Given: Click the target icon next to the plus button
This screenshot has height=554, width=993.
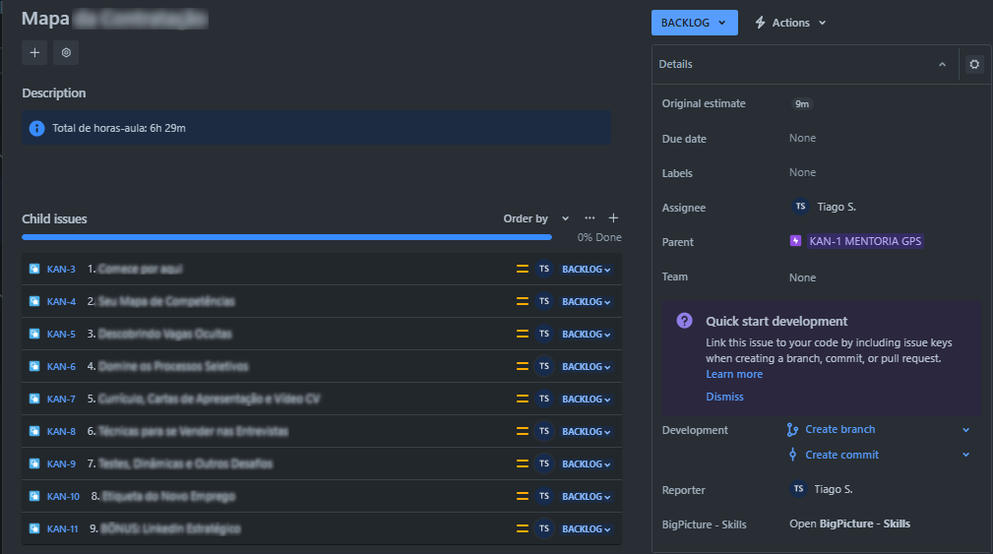Looking at the screenshot, I should (66, 52).
